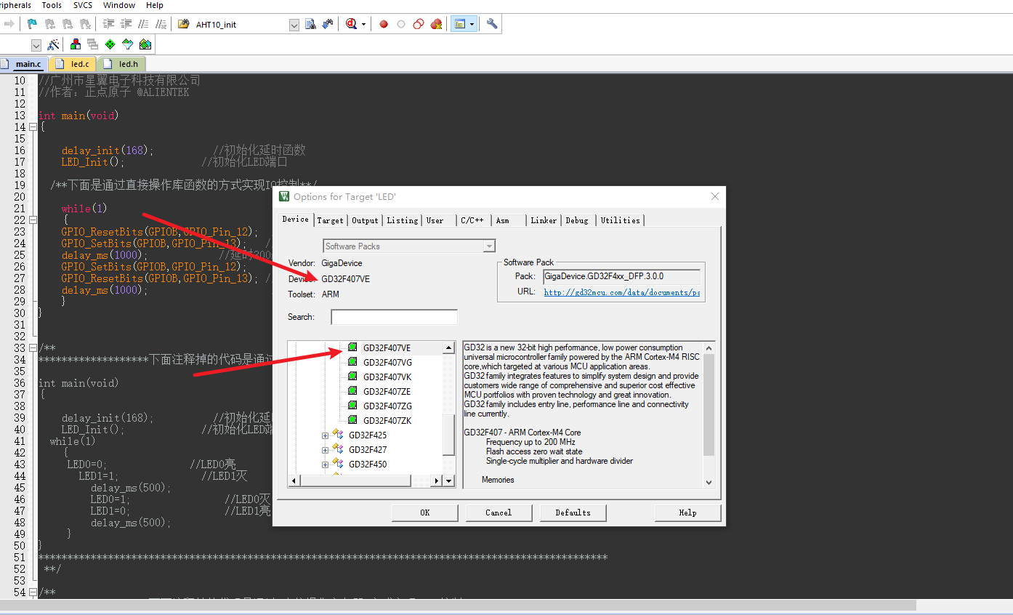Toggle a bookmark with the flag icon
The width and height of the screenshot is (1013, 615).
pyautogui.click(x=32, y=24)
